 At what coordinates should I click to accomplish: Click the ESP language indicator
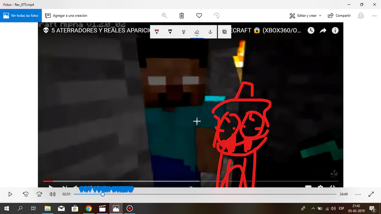pos(341,209)
